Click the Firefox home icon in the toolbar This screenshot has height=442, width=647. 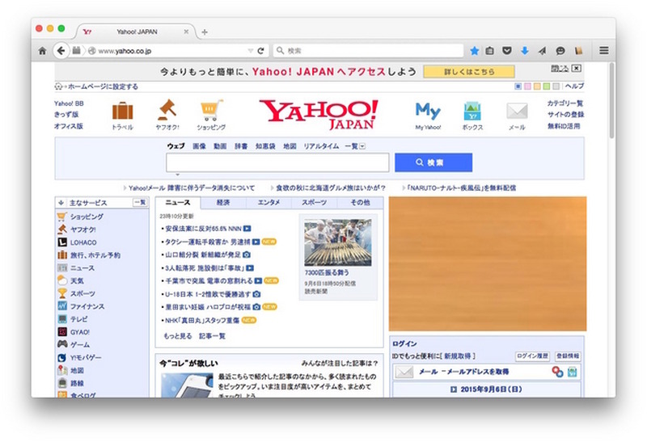[x=42, y=51]
